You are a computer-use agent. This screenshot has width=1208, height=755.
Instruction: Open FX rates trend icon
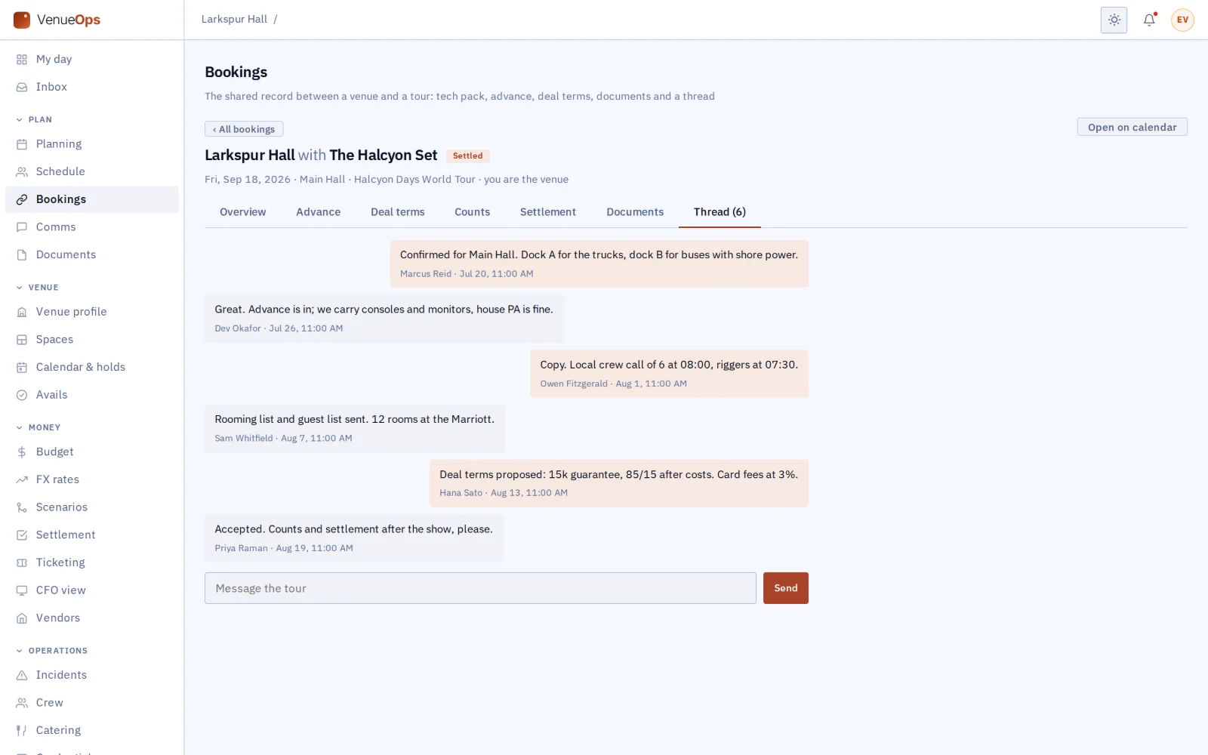point(22,479)
